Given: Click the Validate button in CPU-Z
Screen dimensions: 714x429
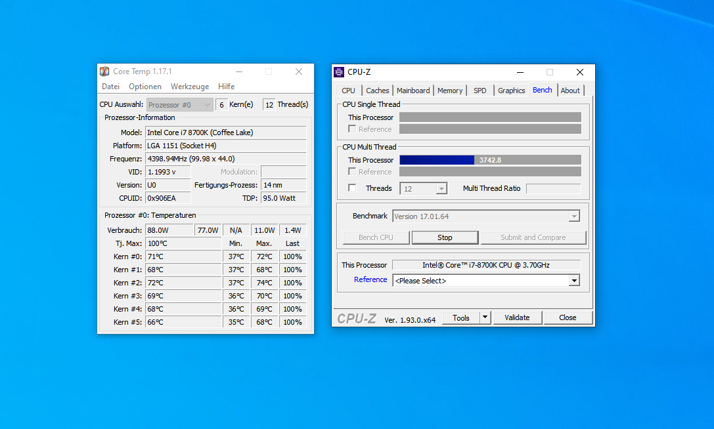Looking at the screenshot, I should (x=518, y=317).
